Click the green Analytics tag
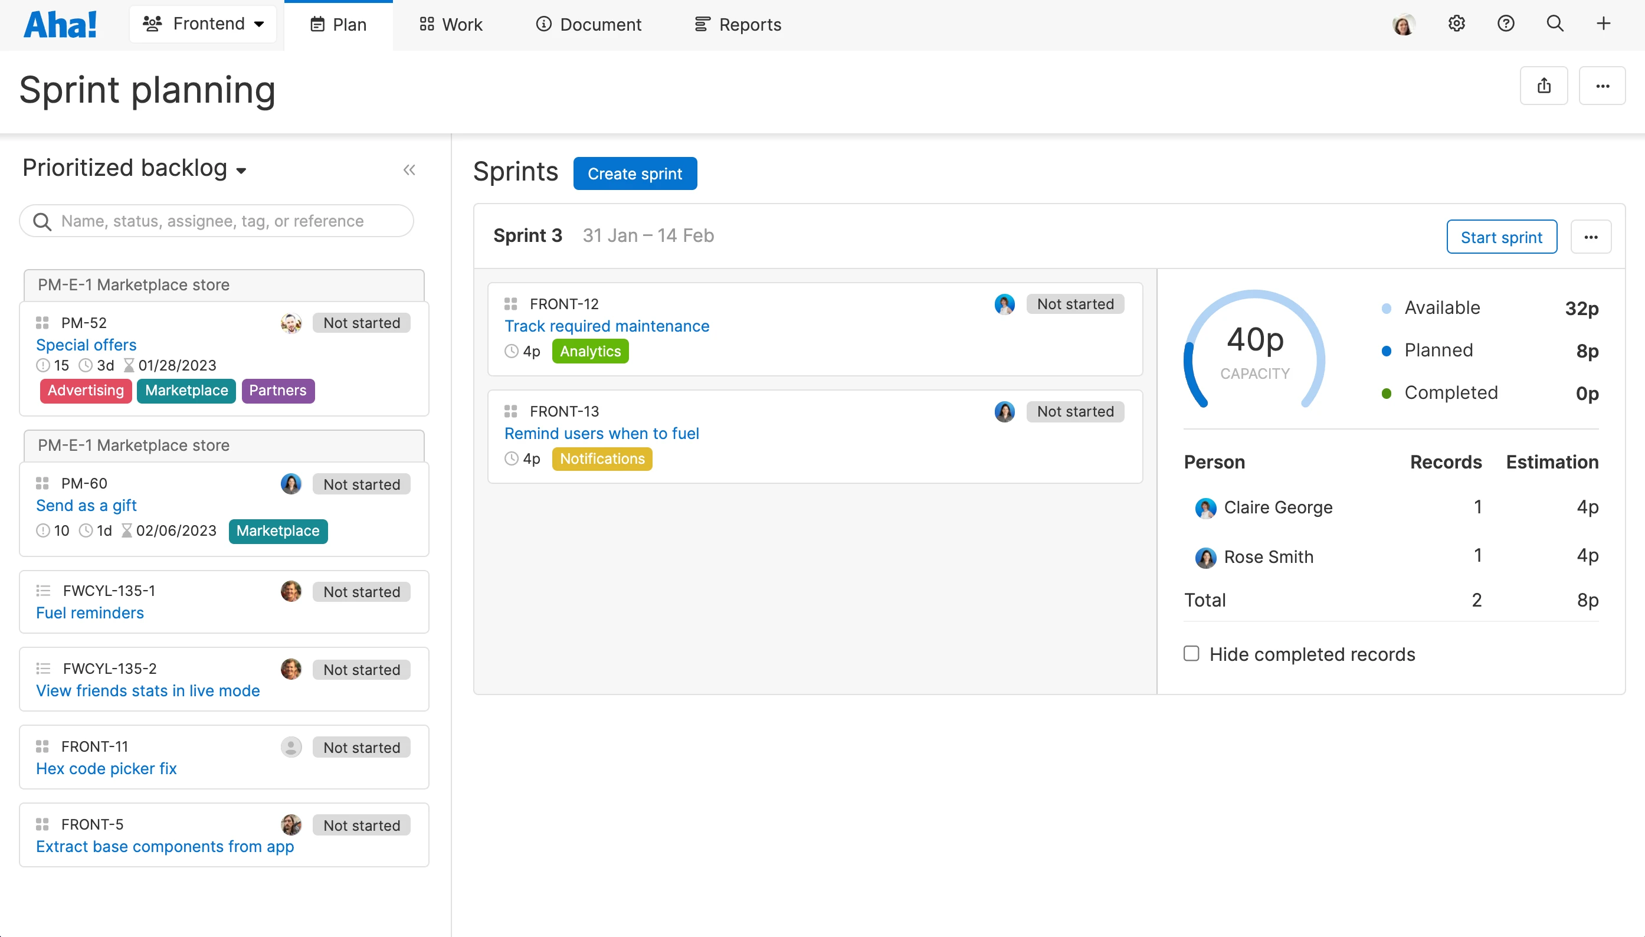The image size is (1645, 937). (x=590, y=352)
